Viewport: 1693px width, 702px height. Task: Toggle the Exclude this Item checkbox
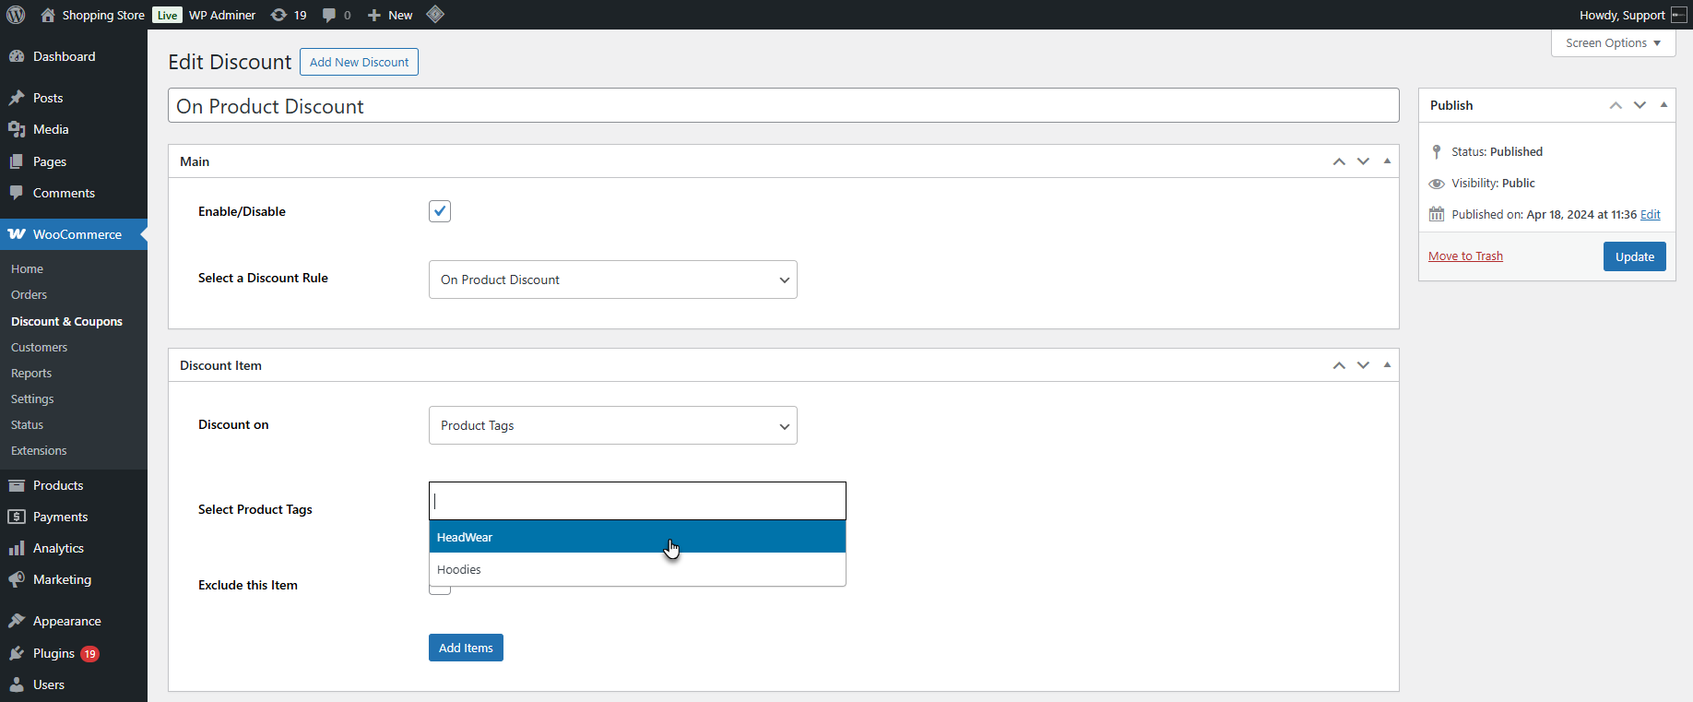440,590
